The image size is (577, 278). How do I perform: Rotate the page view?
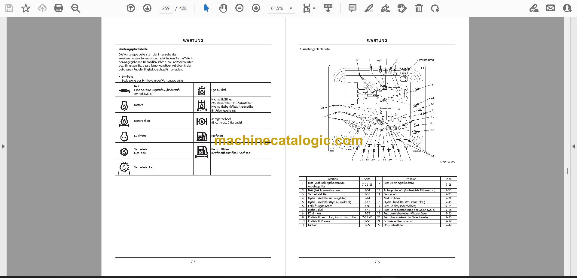click(x=435, y=8)
